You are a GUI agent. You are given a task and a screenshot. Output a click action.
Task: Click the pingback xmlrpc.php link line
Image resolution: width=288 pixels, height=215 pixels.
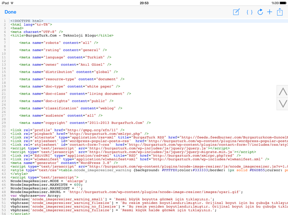pyautogui.click(x=80, y=134)
